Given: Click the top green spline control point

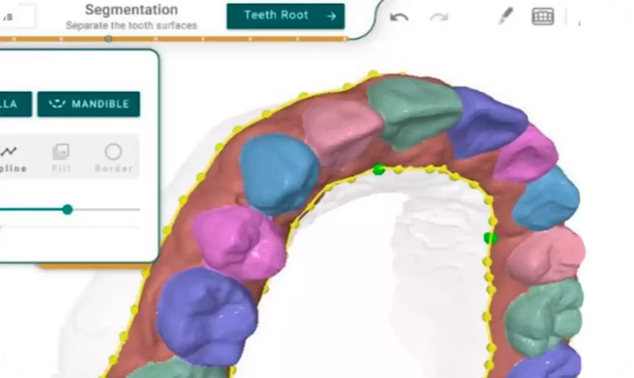Looking at the screenshot, I should click(379, 170).
